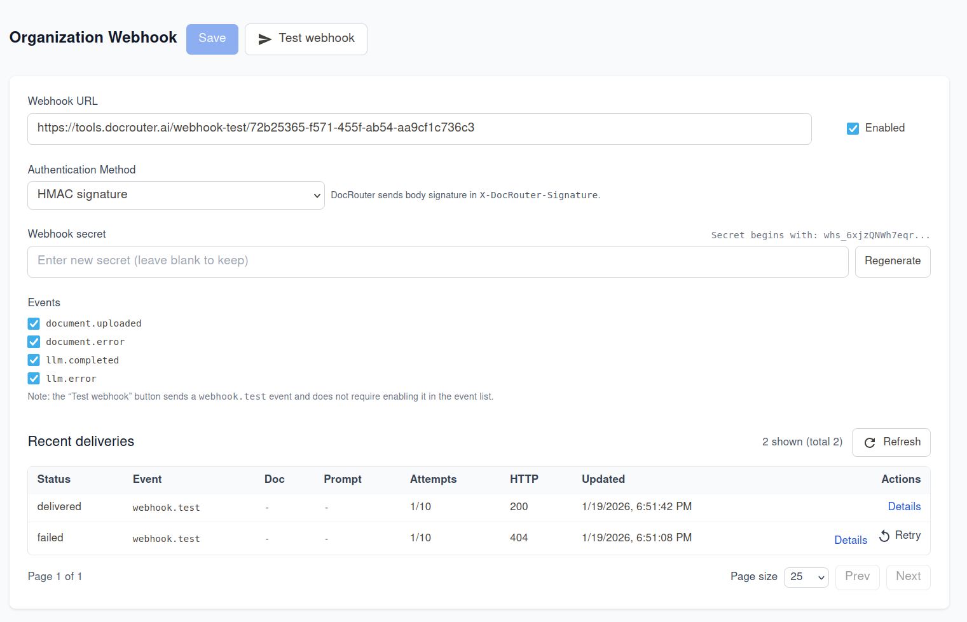The height and width of the screenshot is (622, 967).
Task: Click the Prev pagination button
Action: pos(857,577)
